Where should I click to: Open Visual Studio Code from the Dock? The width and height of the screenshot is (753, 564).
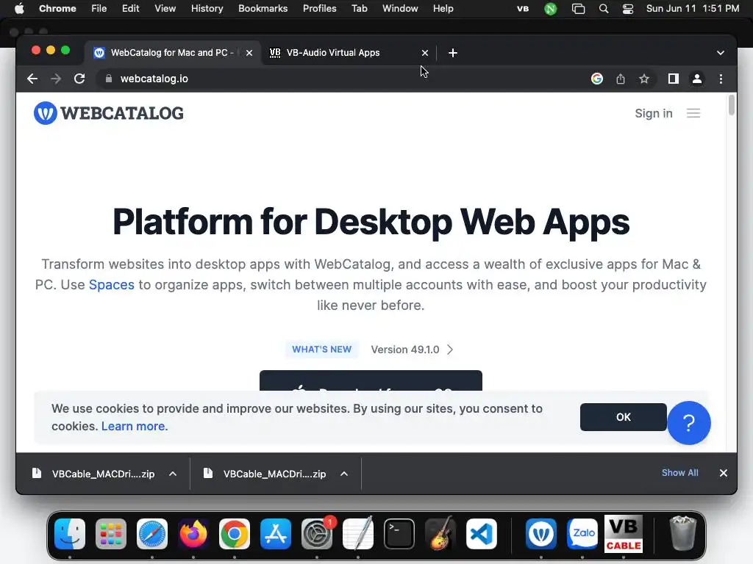(482, 534)
